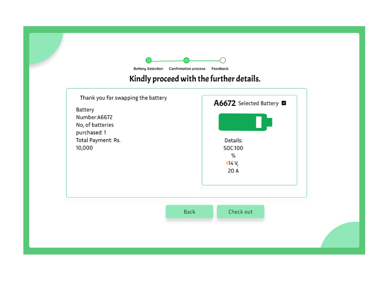Click the Back button

[189, 211]
